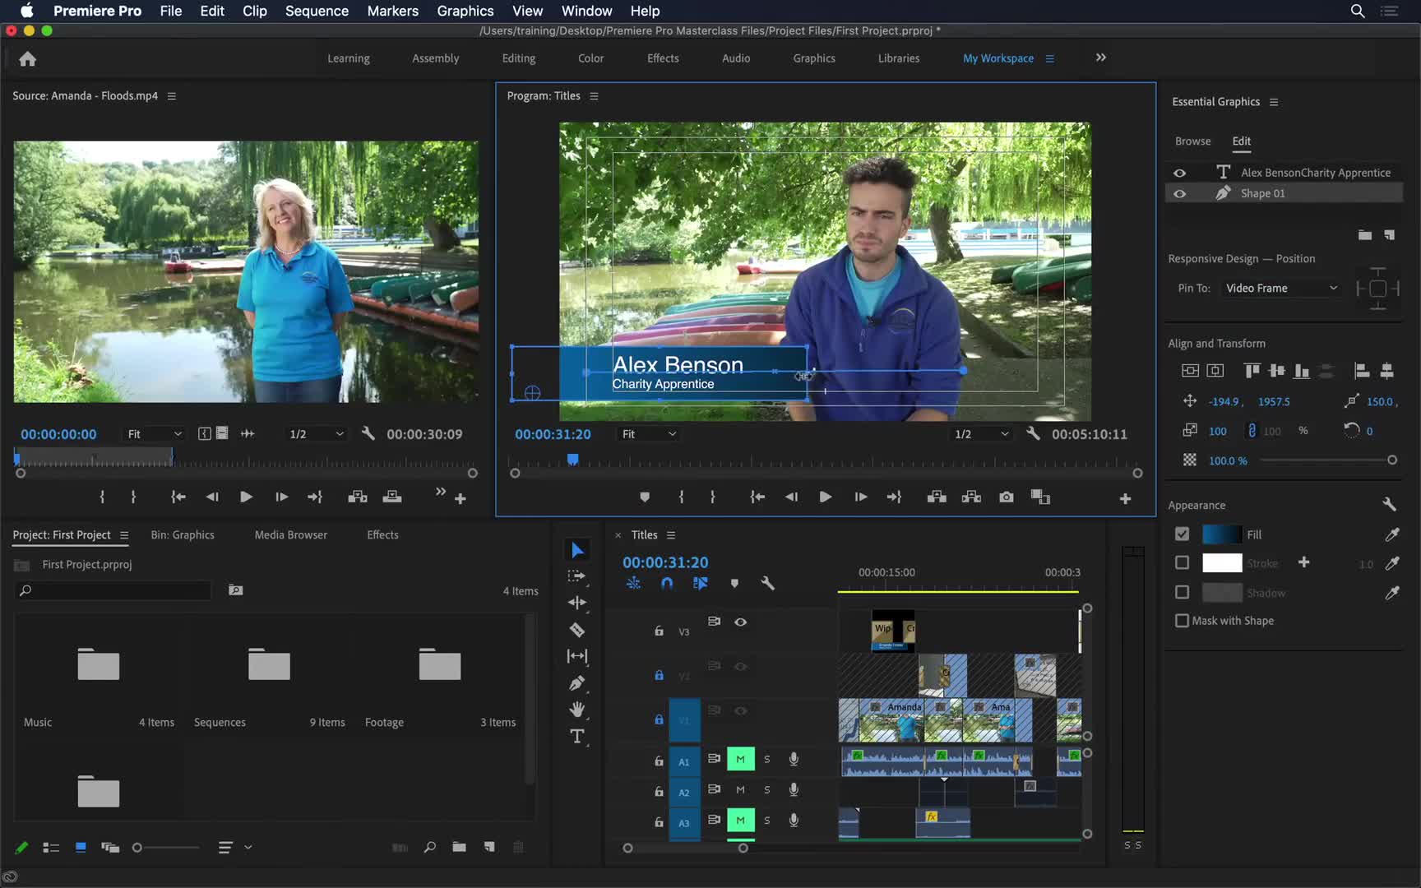Toggle Linked Selection in timeline
The height and width of the screenshot is (888, 1421).
click(701, 583)
